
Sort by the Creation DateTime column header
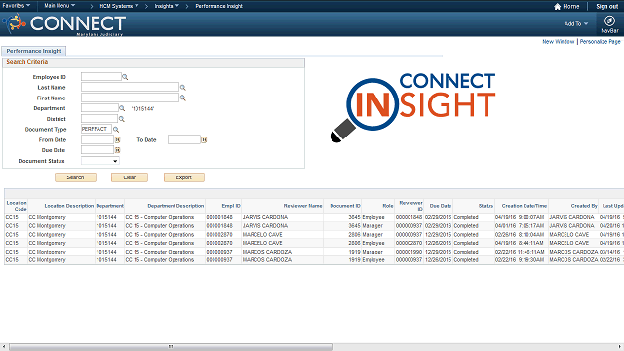coord(525,206)
